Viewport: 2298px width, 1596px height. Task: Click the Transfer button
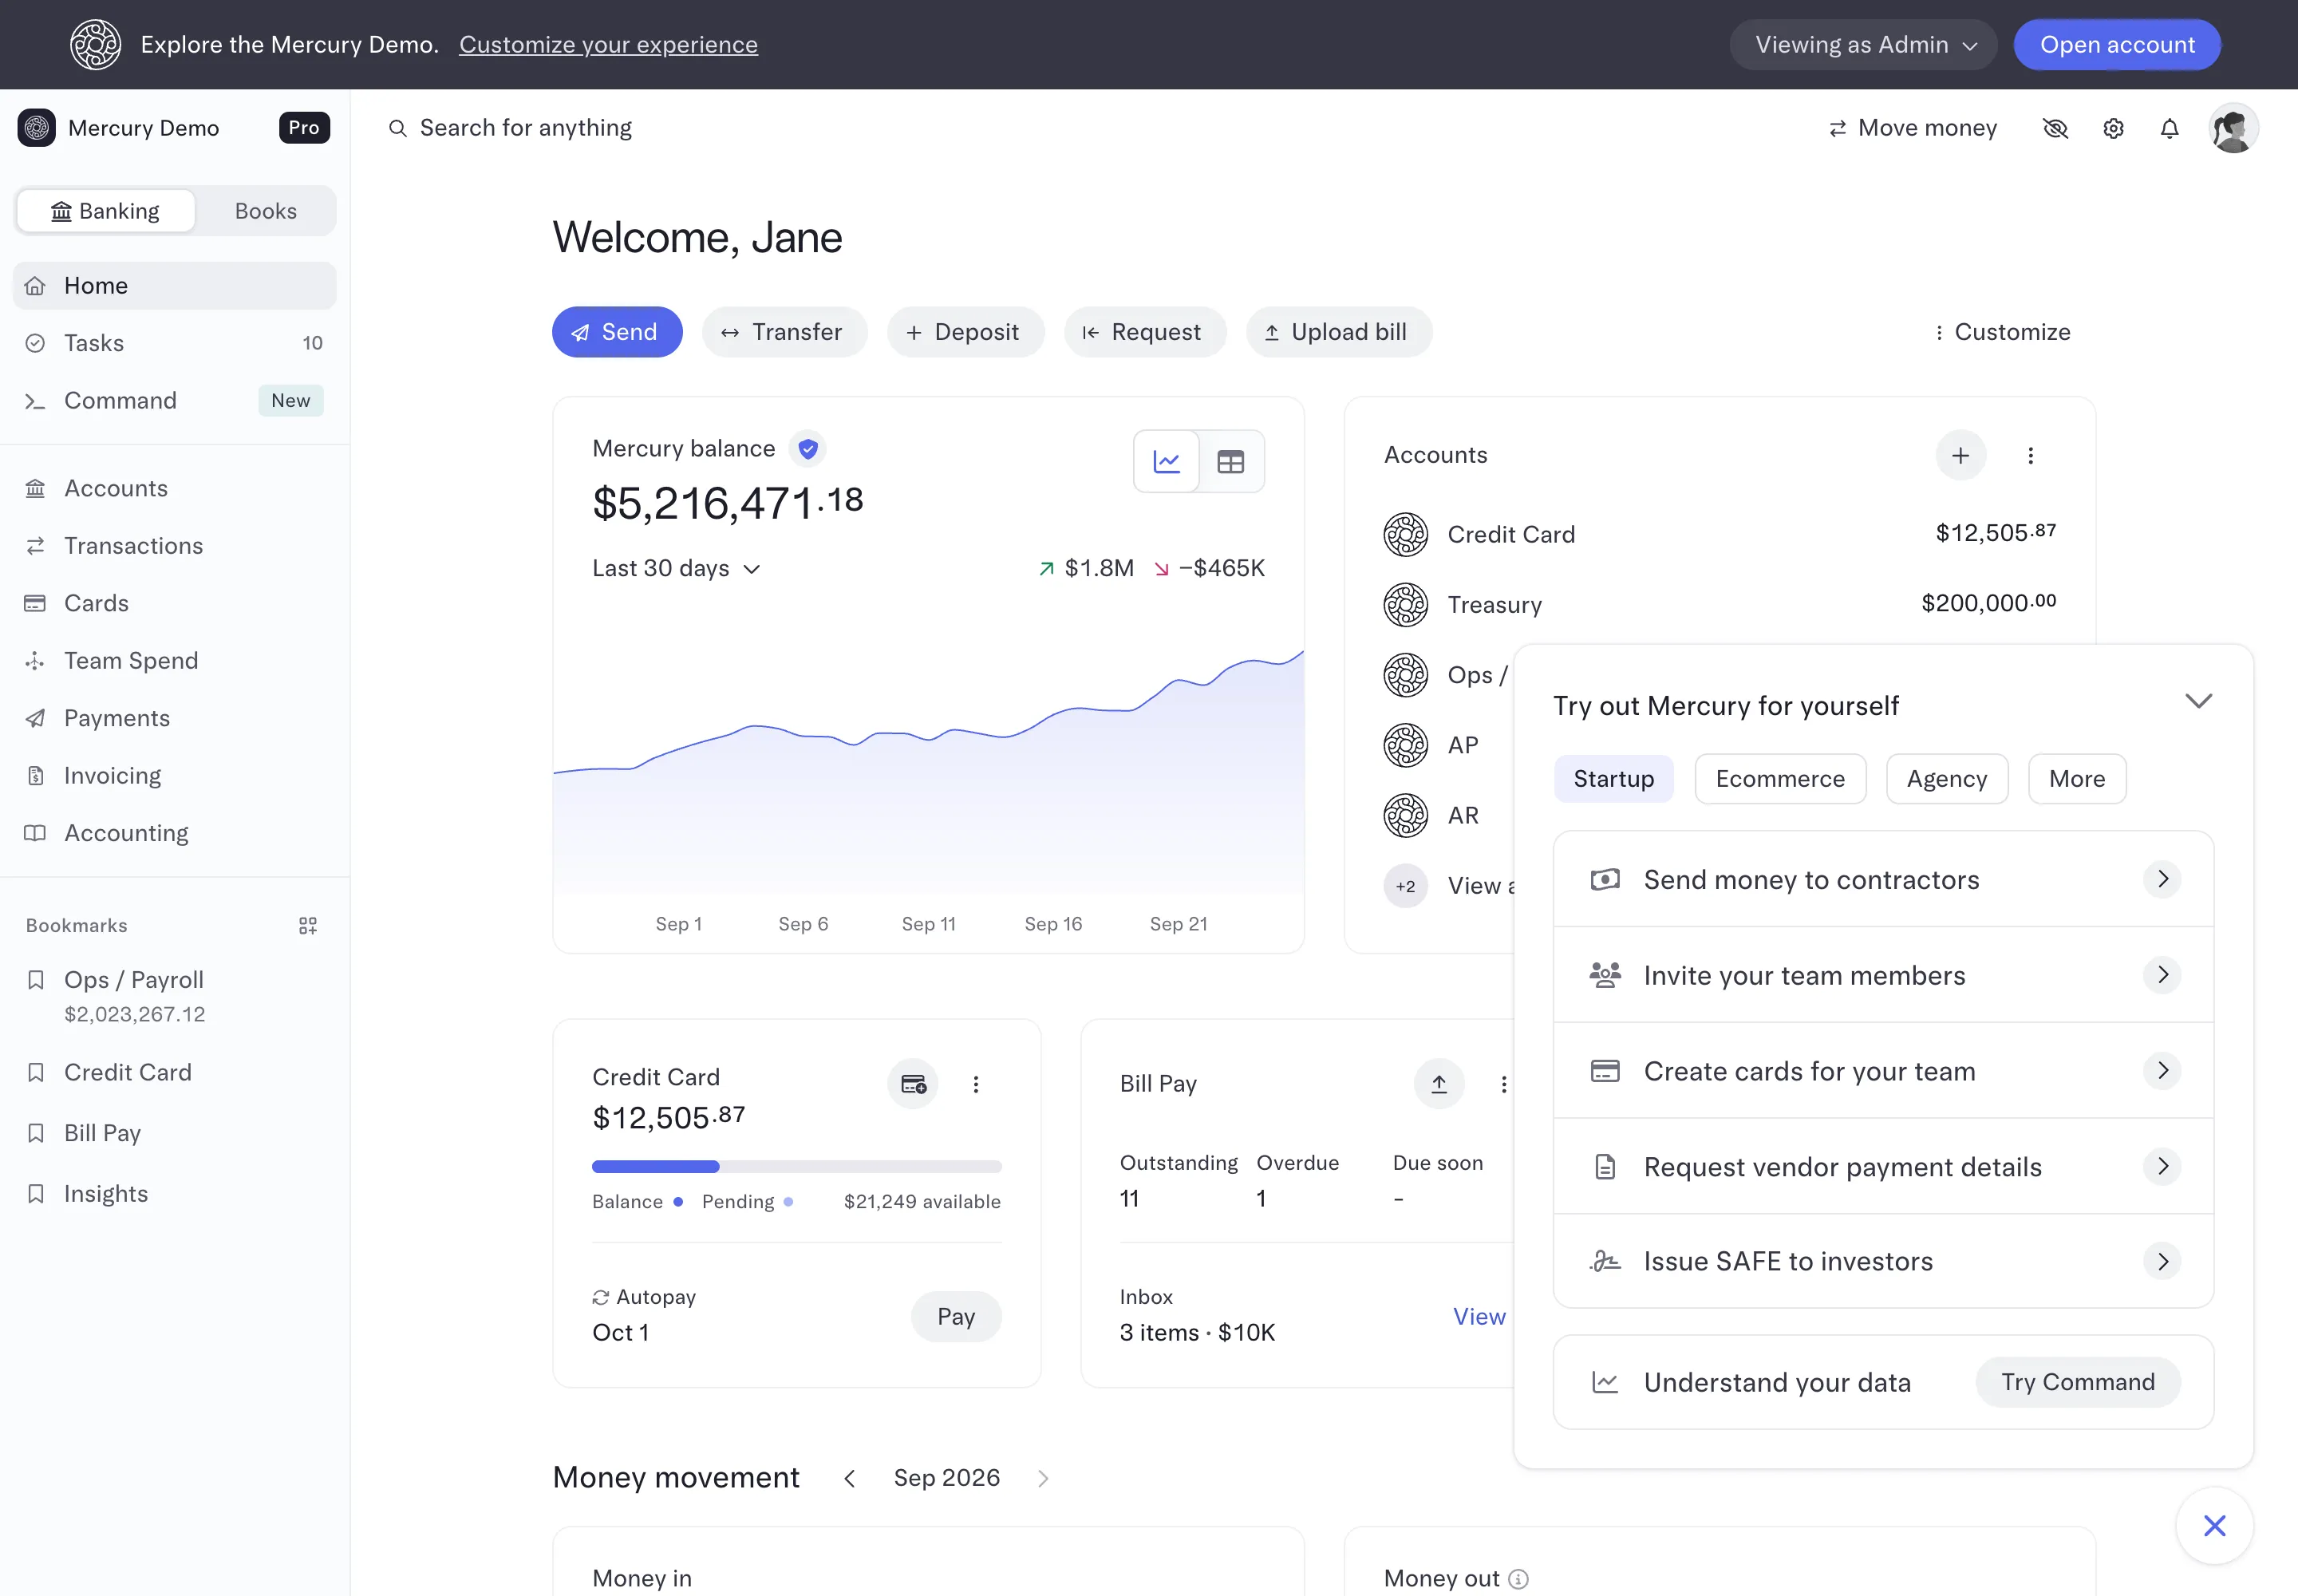pos(784,332)
